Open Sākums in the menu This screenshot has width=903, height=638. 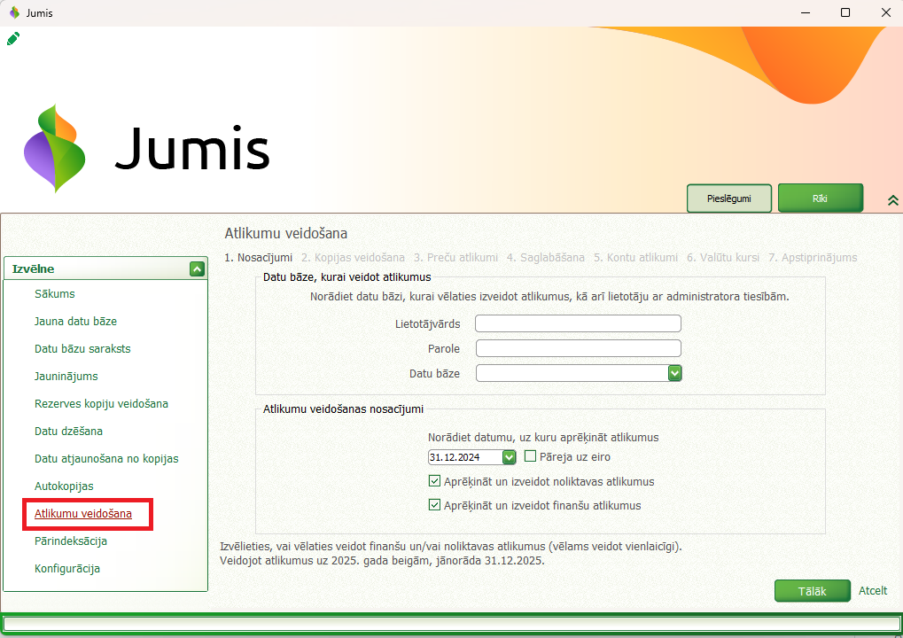coord(55,293)
